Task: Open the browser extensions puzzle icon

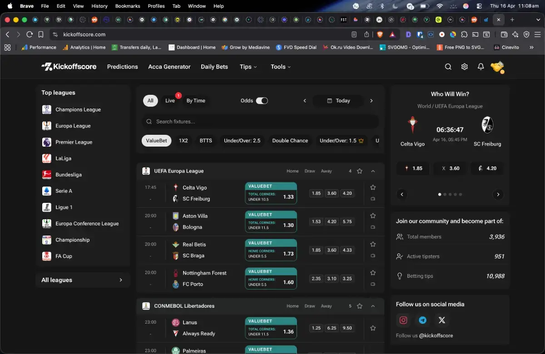Action: [x=464, y=34]
